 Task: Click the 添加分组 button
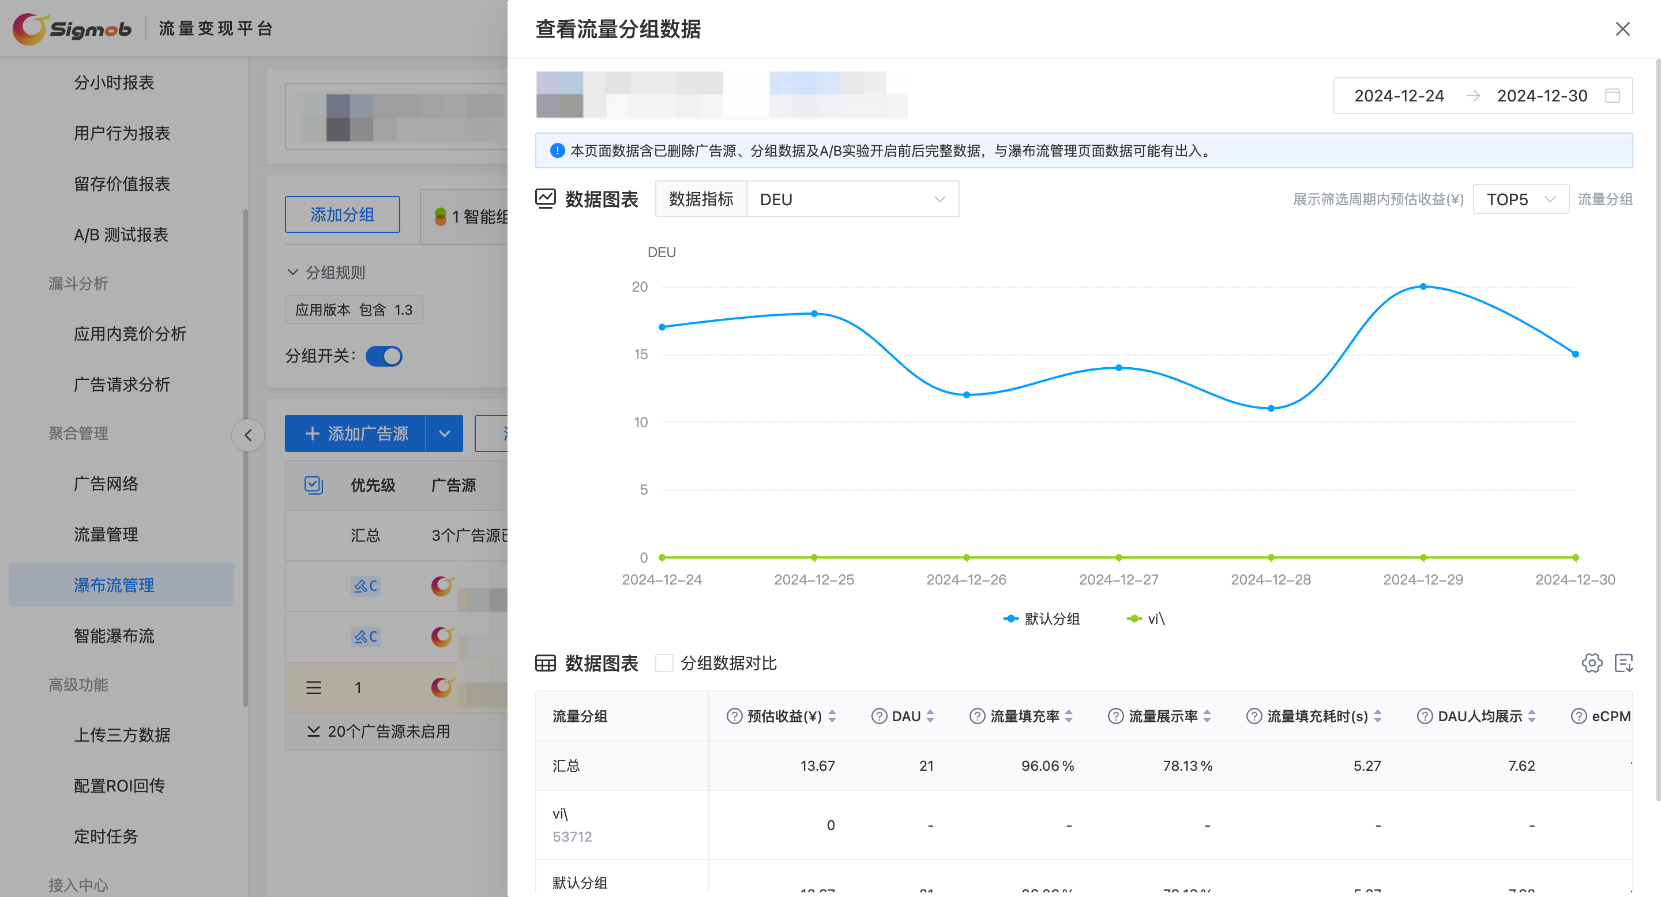343,214
